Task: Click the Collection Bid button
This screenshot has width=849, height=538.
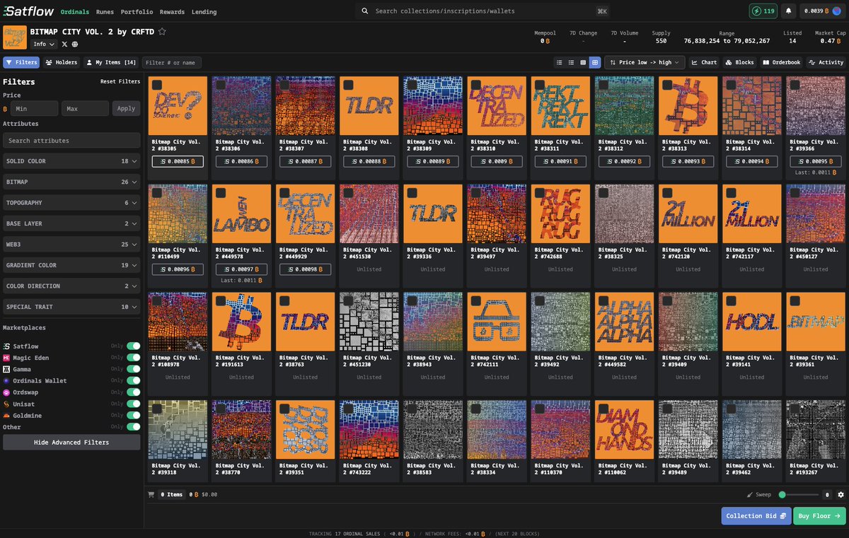Action: point(756,516)
